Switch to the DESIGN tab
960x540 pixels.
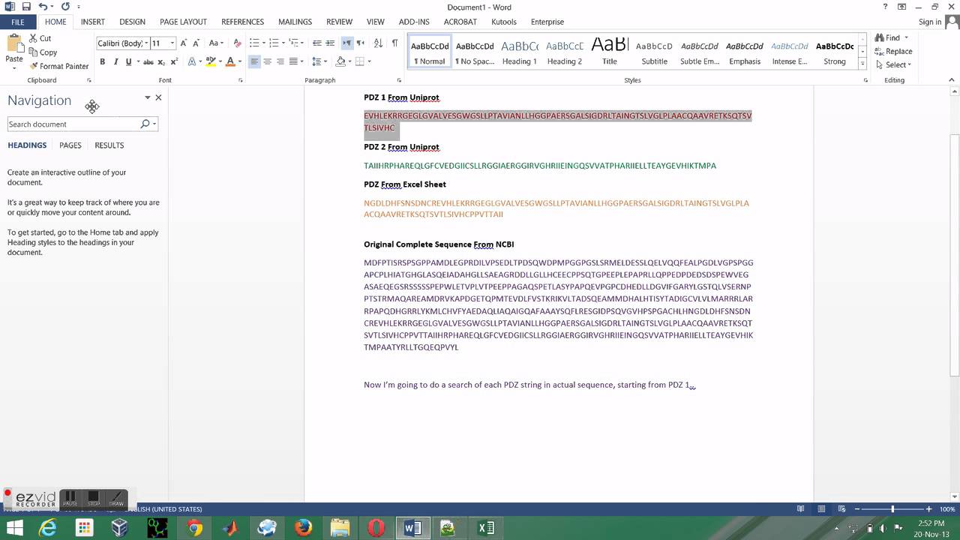133,22
